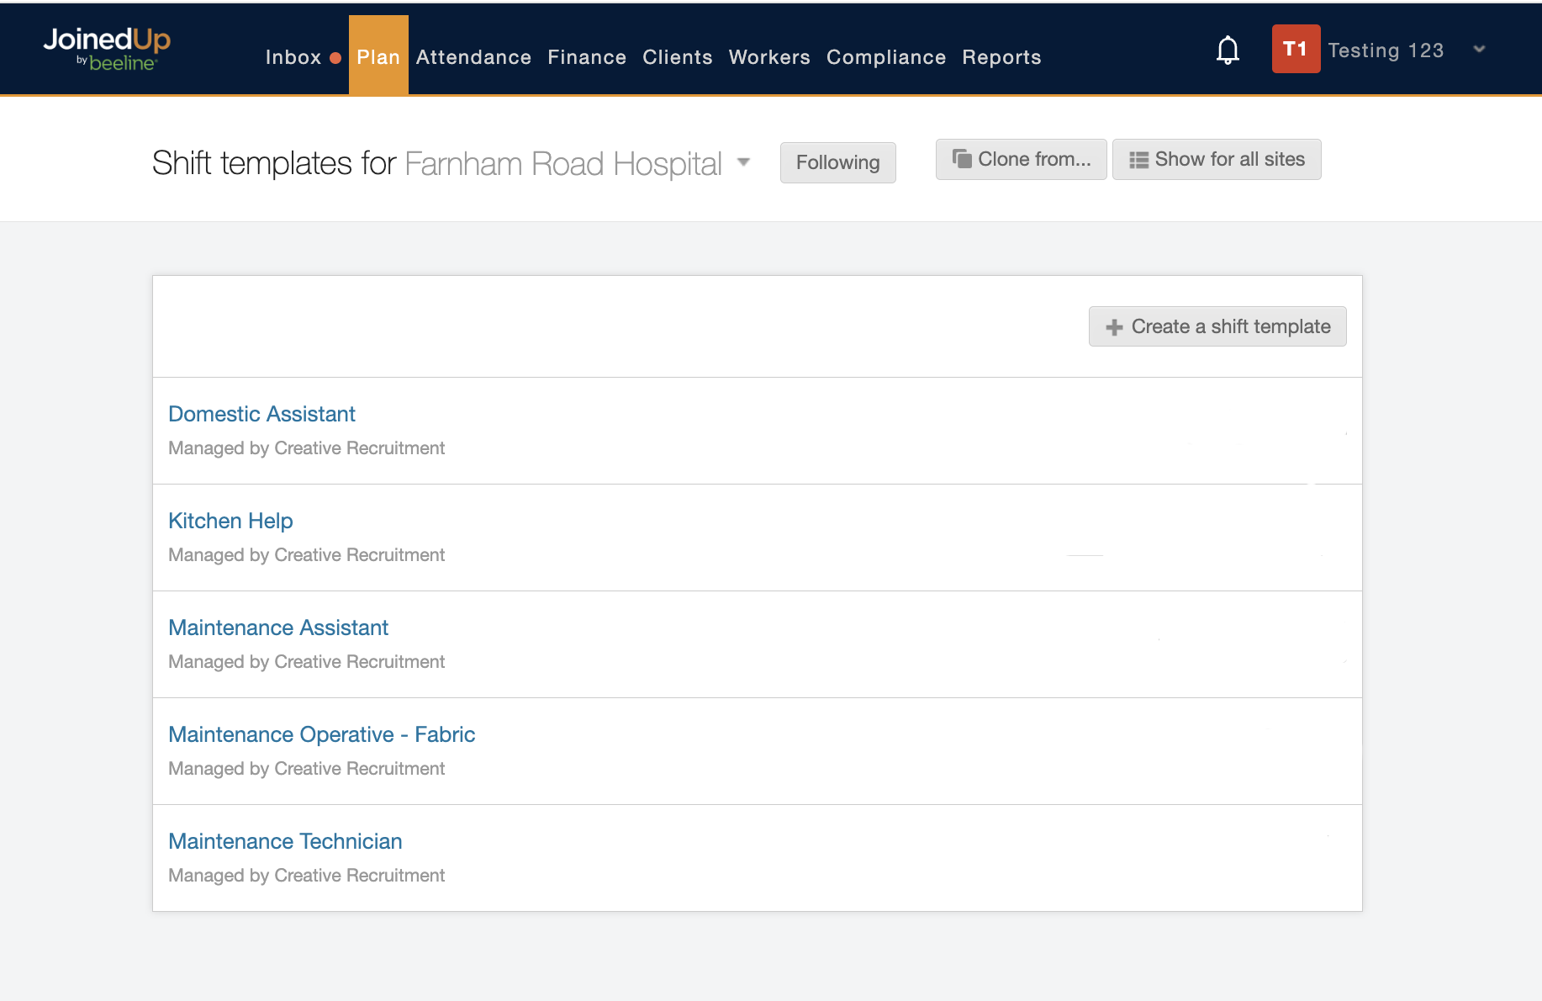Image resolution: width=1542 pixels, height=1001 pixels.
Task: Open the Finance menu
Action: (587, 57)
